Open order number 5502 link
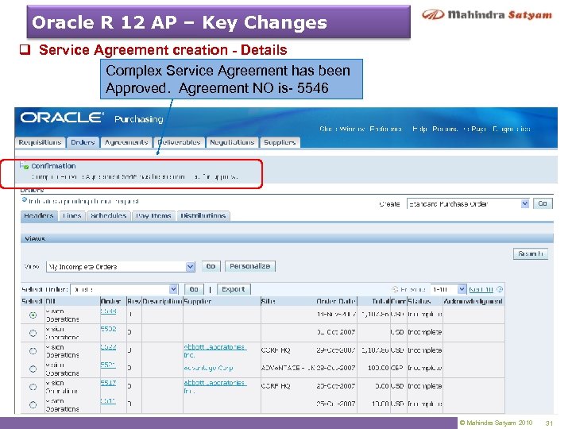Image resolution: width=572 pixels, height=429 pixels. 108,329
